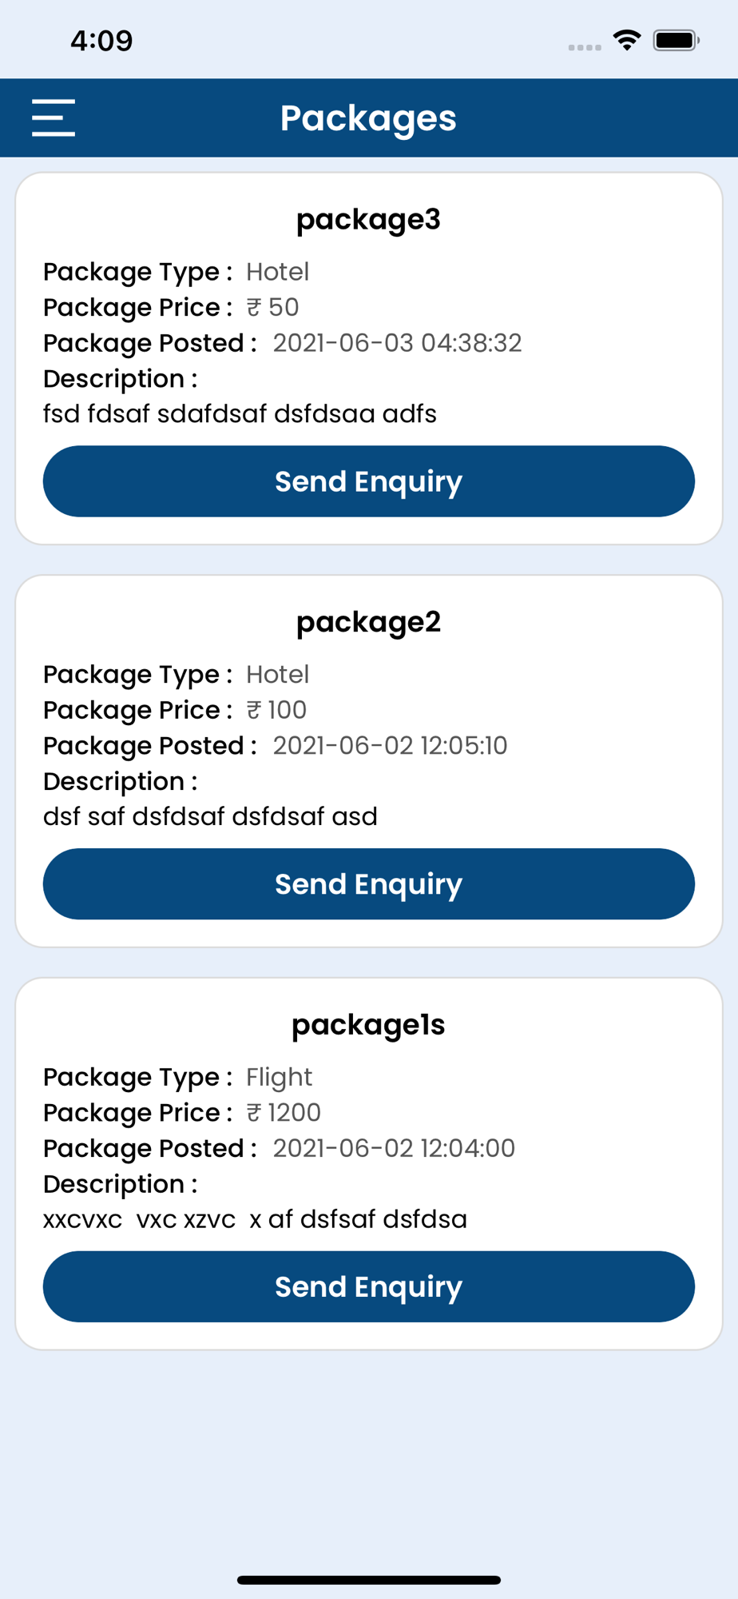This screenshot has height=1599, width=738.
Task: Tap posted date 2021-06-03 04:38:32
Action: 398,343
